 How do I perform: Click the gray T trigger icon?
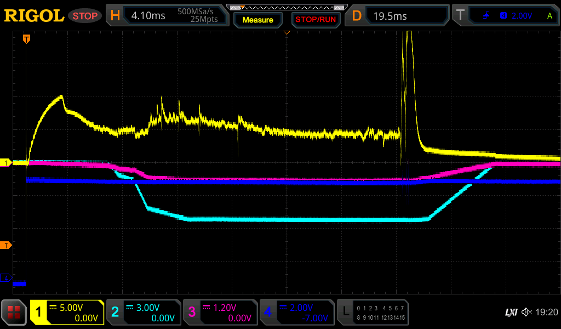tap(460, 16)
